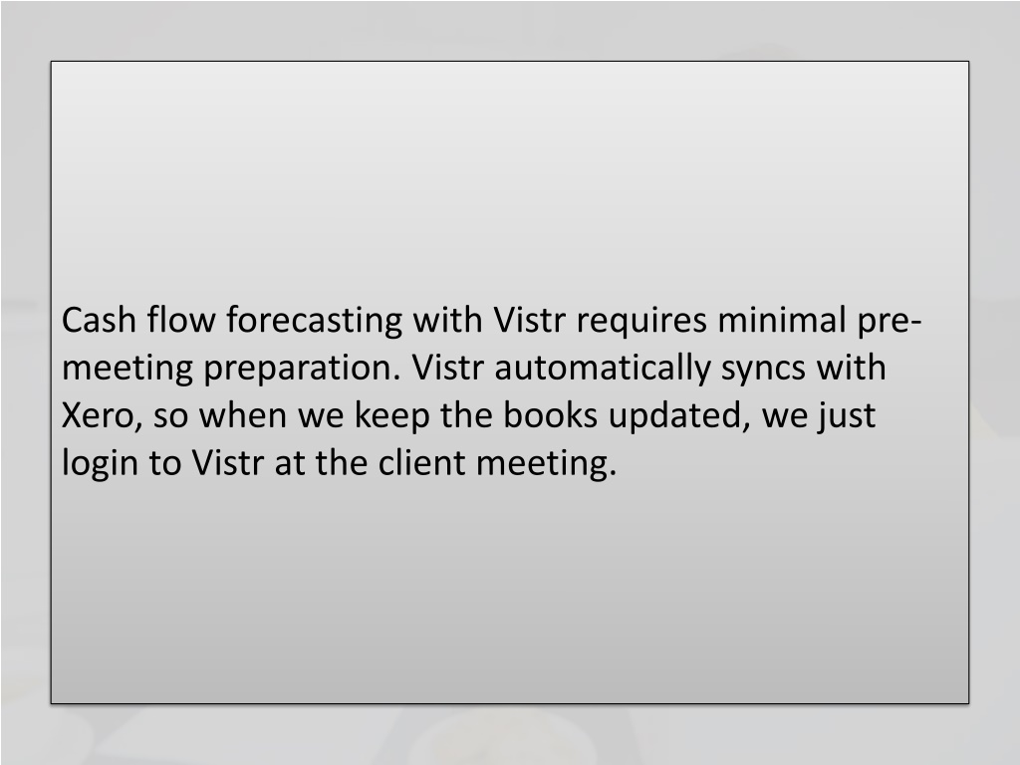This screenshot has height=765, width=1020.
Task: Place cursor on the word "books"
Action: point(550,415)
